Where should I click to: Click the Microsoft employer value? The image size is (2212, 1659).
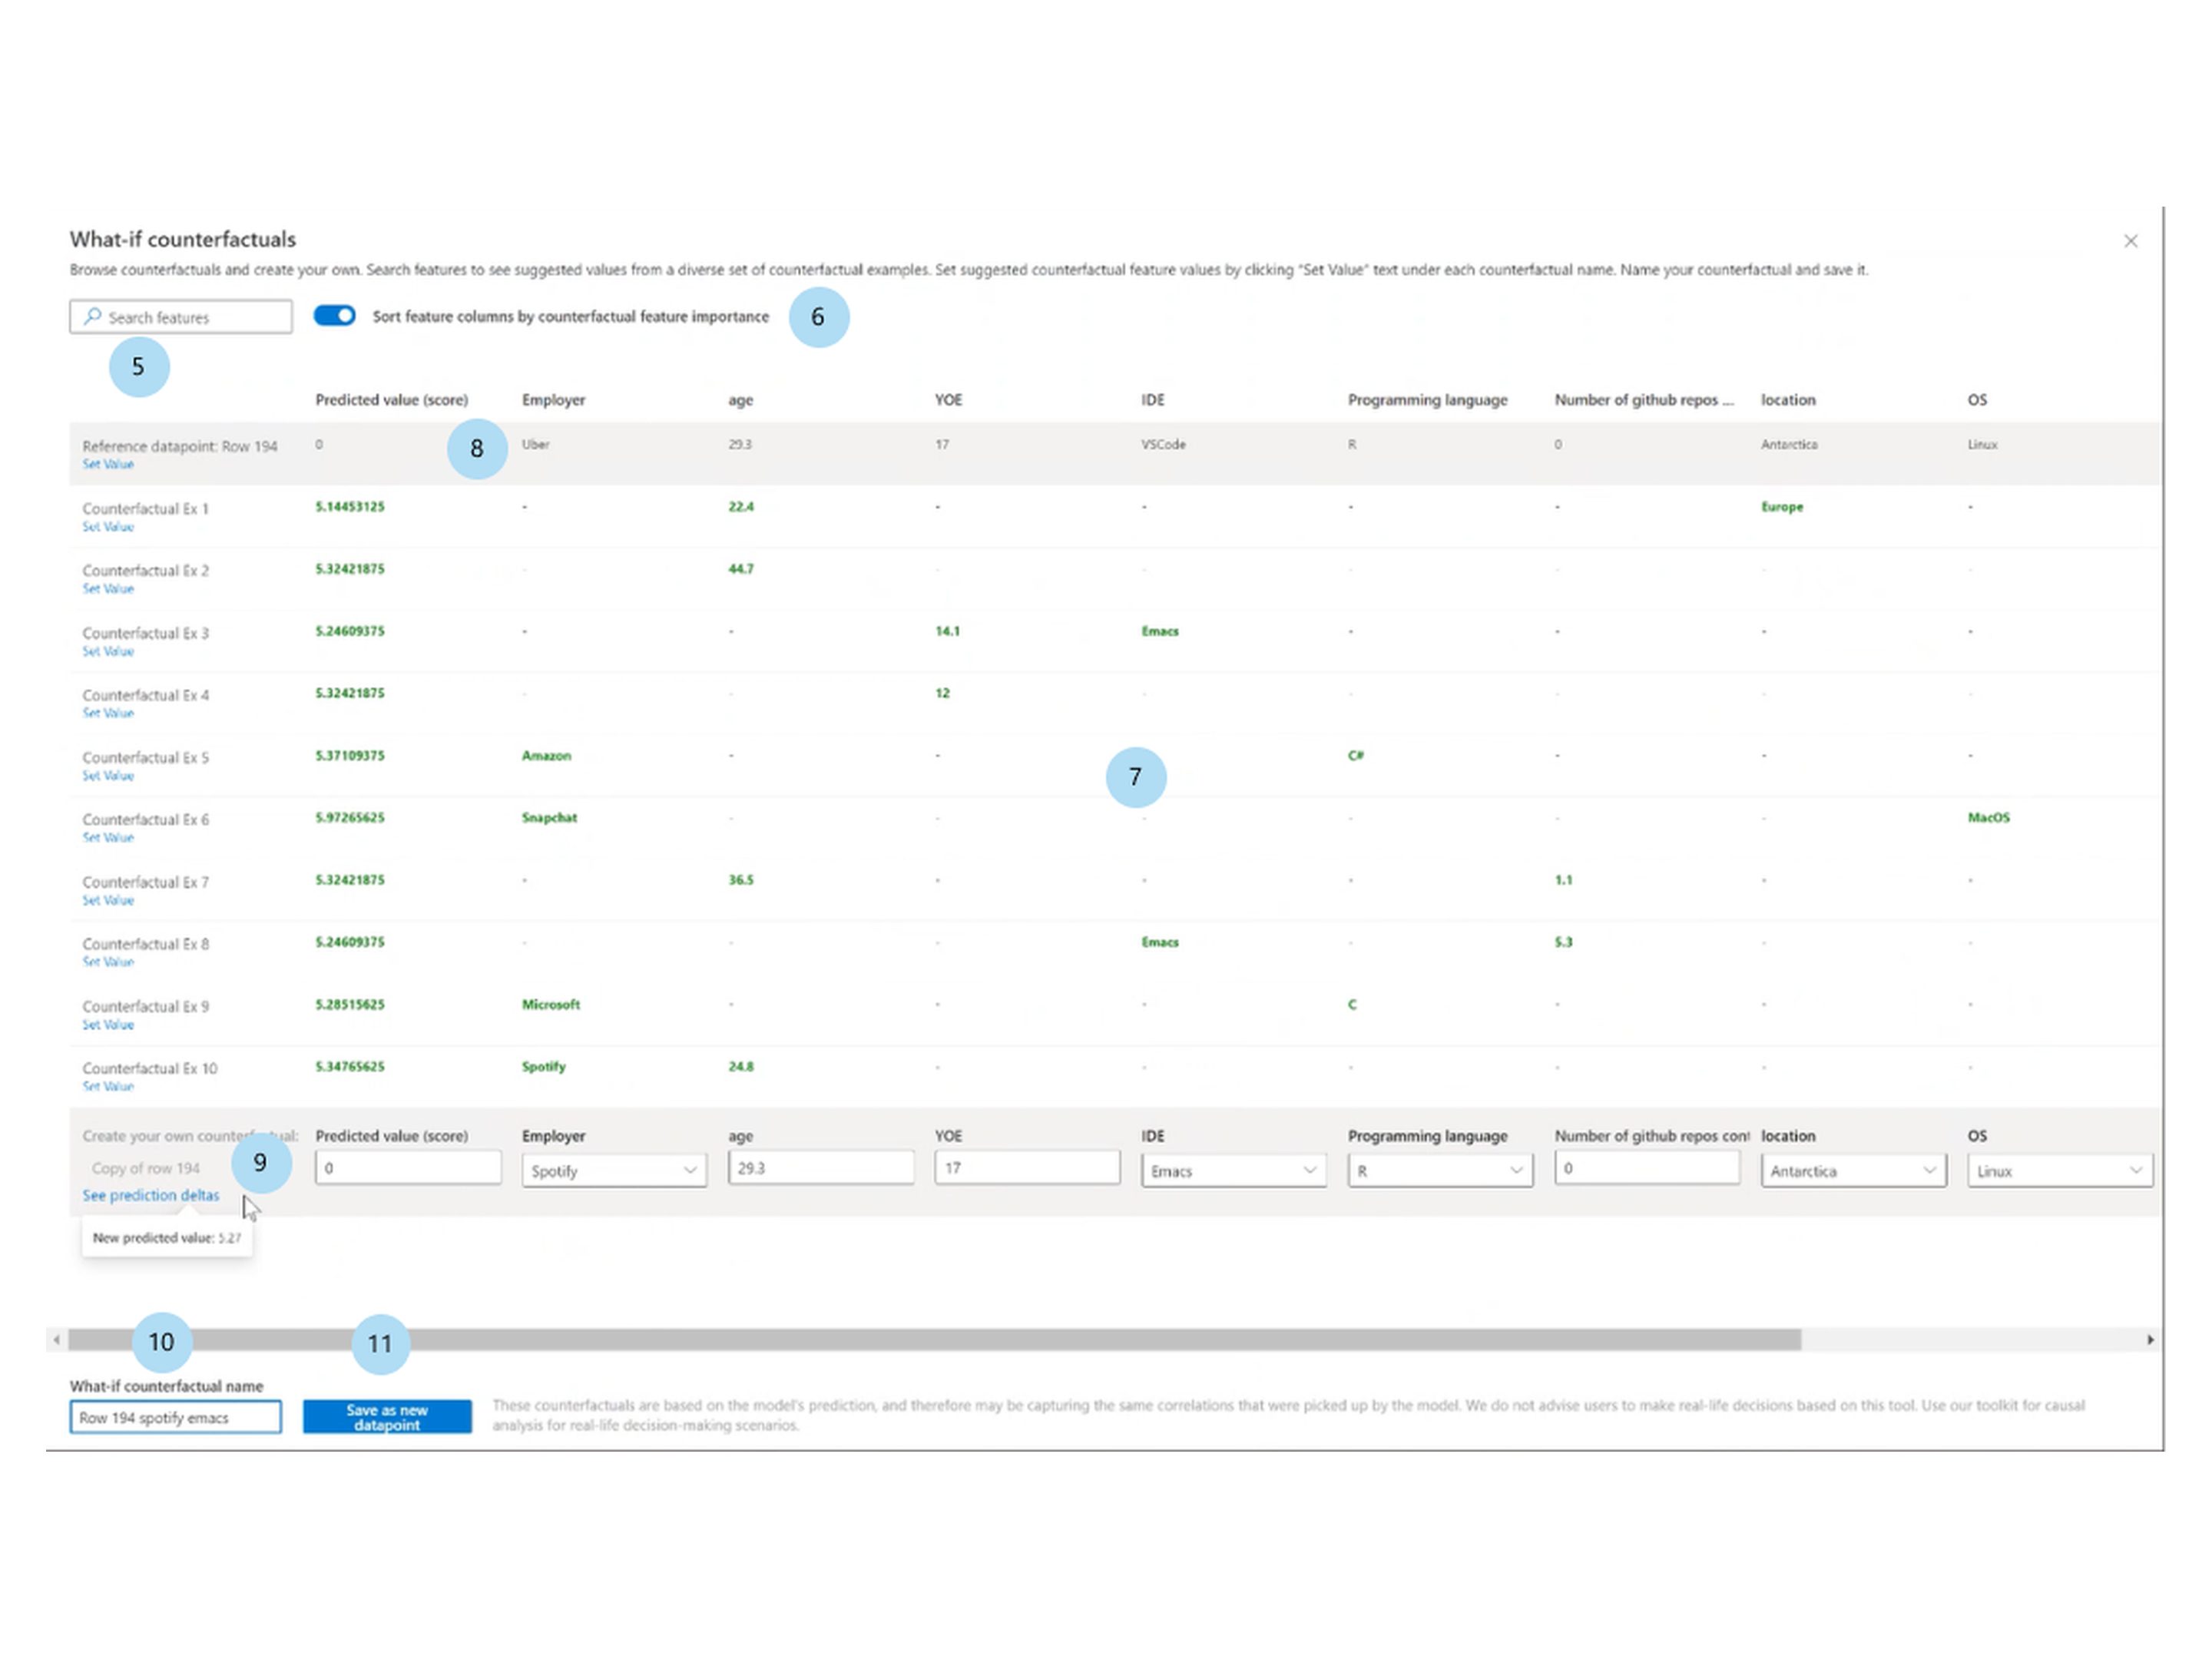coord(550,1005)
